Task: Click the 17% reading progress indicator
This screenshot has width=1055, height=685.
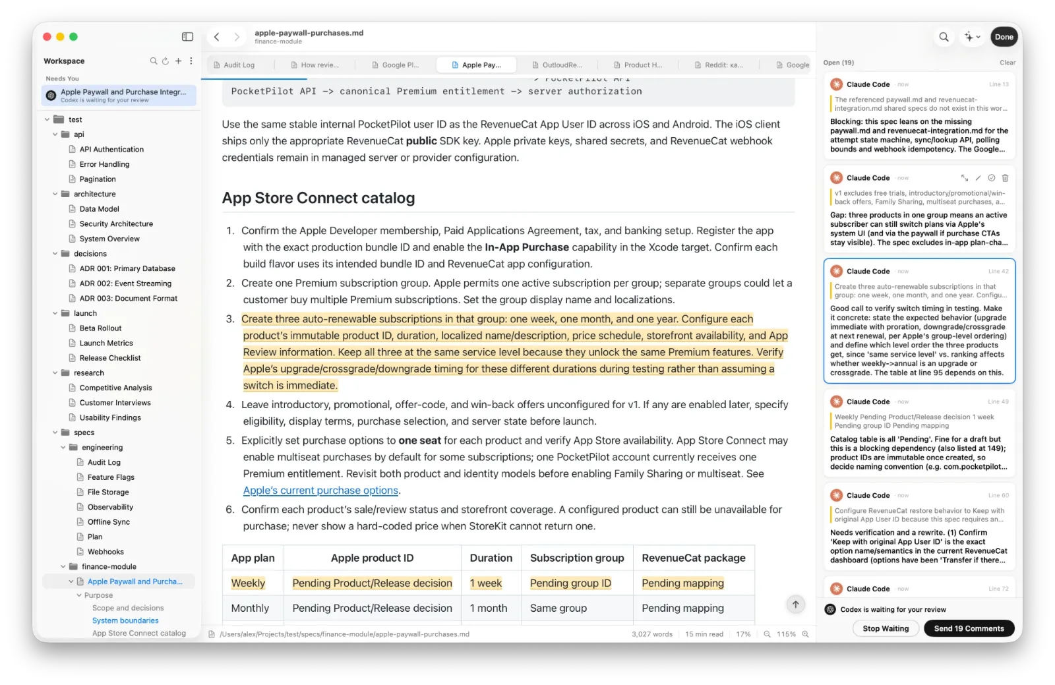Action: pyautogui.click(x=743, y=634)
